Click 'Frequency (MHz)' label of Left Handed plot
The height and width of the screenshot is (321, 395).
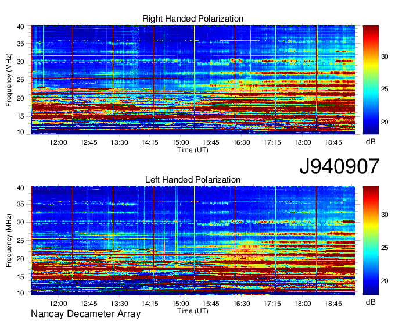pyautogui.click(x=9, y=241)
